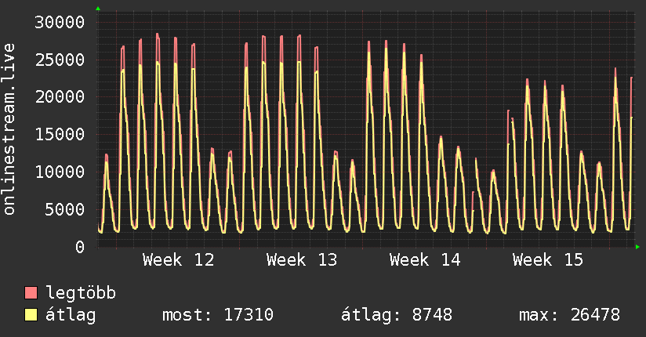The width and height of the screenshot is (646, 337).
Task: Click the Week 12 axis label
Action: pyautogui.click(x=179, y=260)
